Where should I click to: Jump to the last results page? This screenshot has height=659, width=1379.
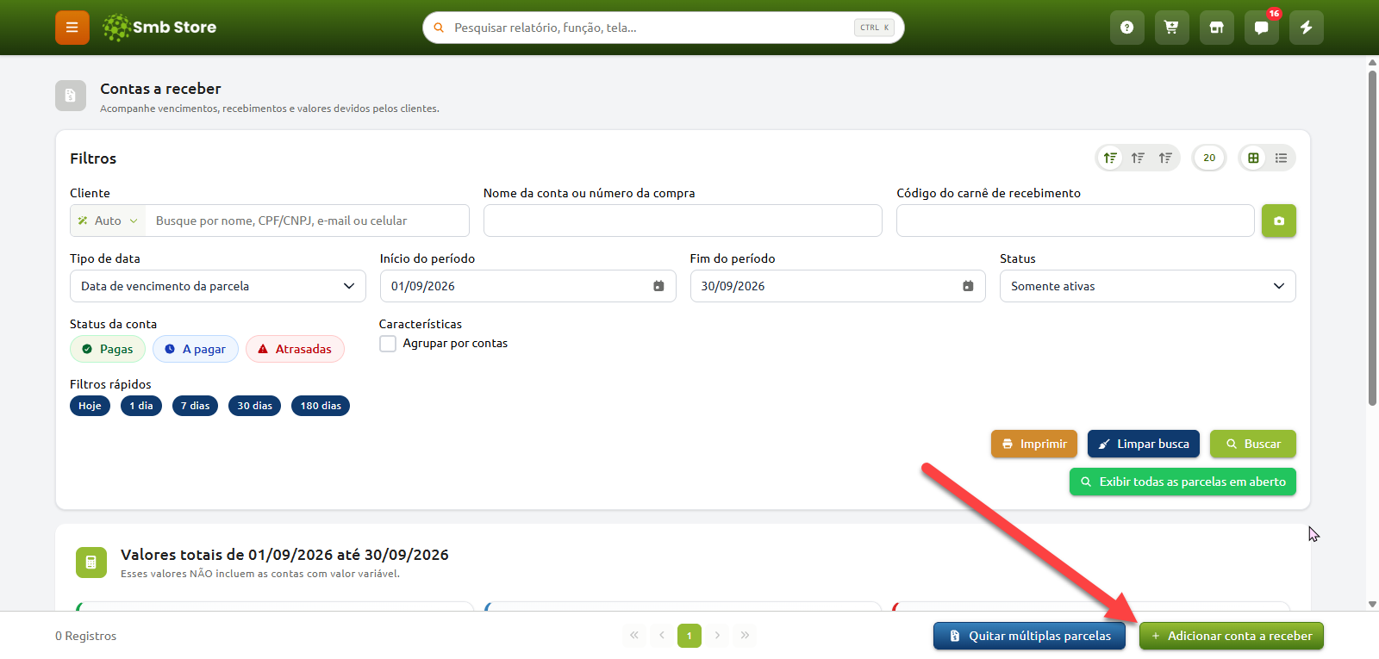(x=745, y=636)
